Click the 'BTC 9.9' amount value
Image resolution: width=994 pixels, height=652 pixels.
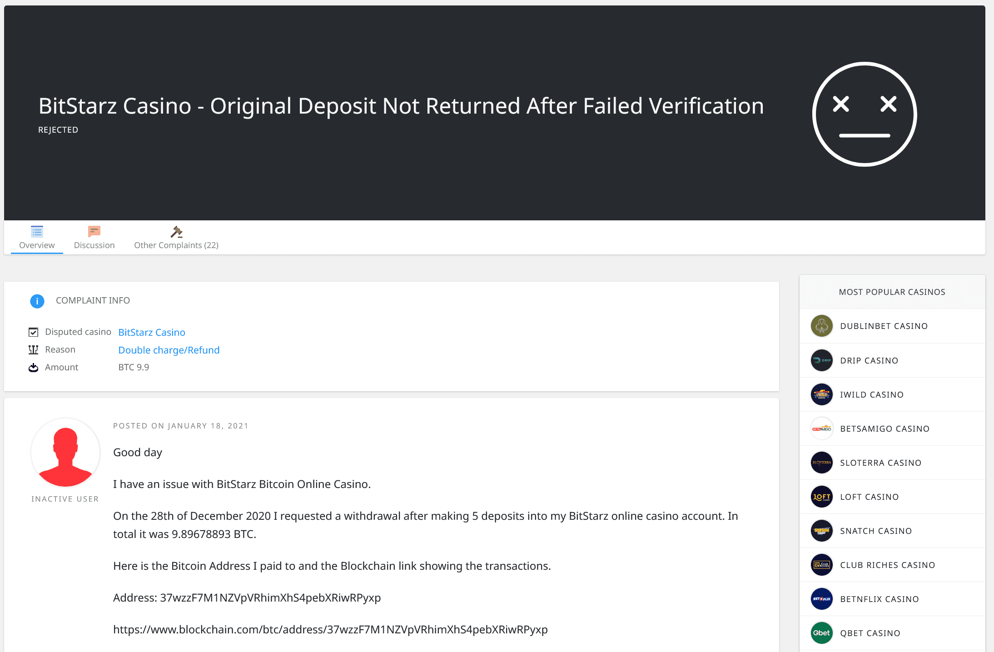click(134, 367)
